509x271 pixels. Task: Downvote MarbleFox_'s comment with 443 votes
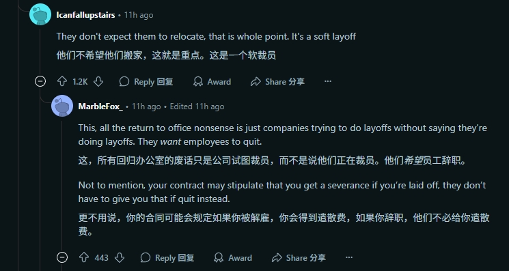tap(120, 258)
